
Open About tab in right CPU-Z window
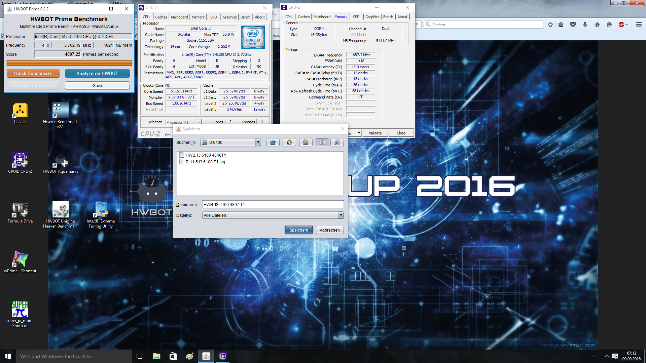pyautogui.click(x=402, y=17)
